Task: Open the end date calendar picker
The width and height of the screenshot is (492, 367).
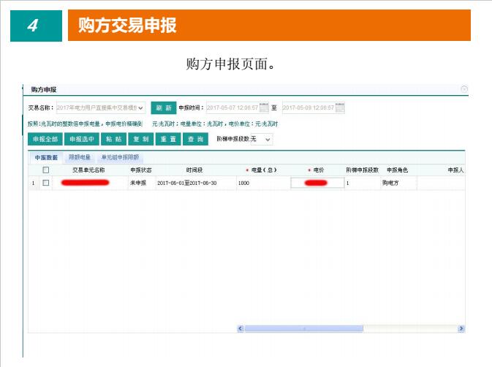Action: click(339, 107)
